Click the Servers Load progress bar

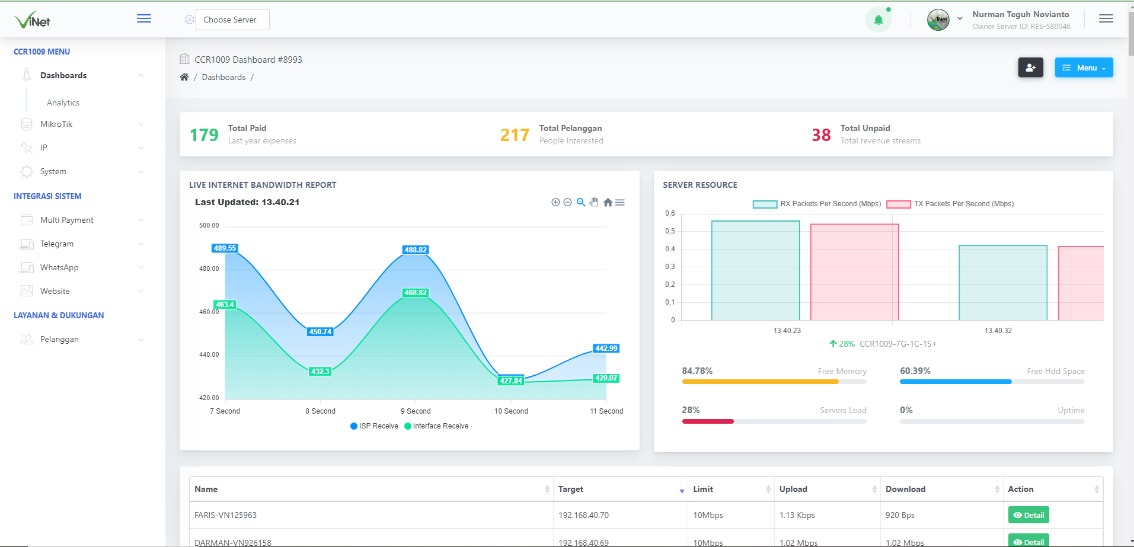point(774,421)
